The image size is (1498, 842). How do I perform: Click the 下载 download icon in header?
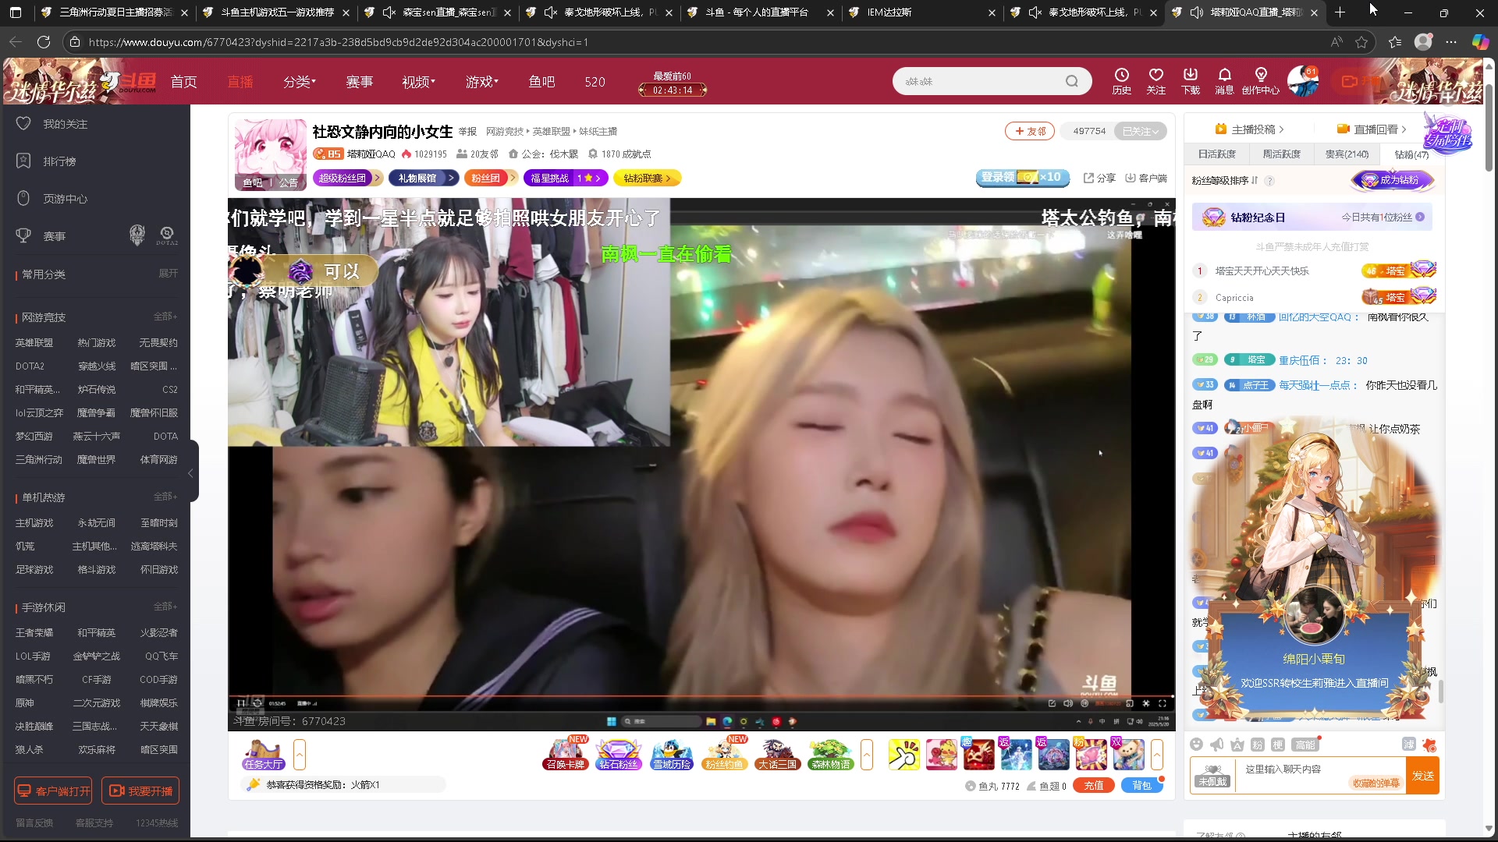1190,80
